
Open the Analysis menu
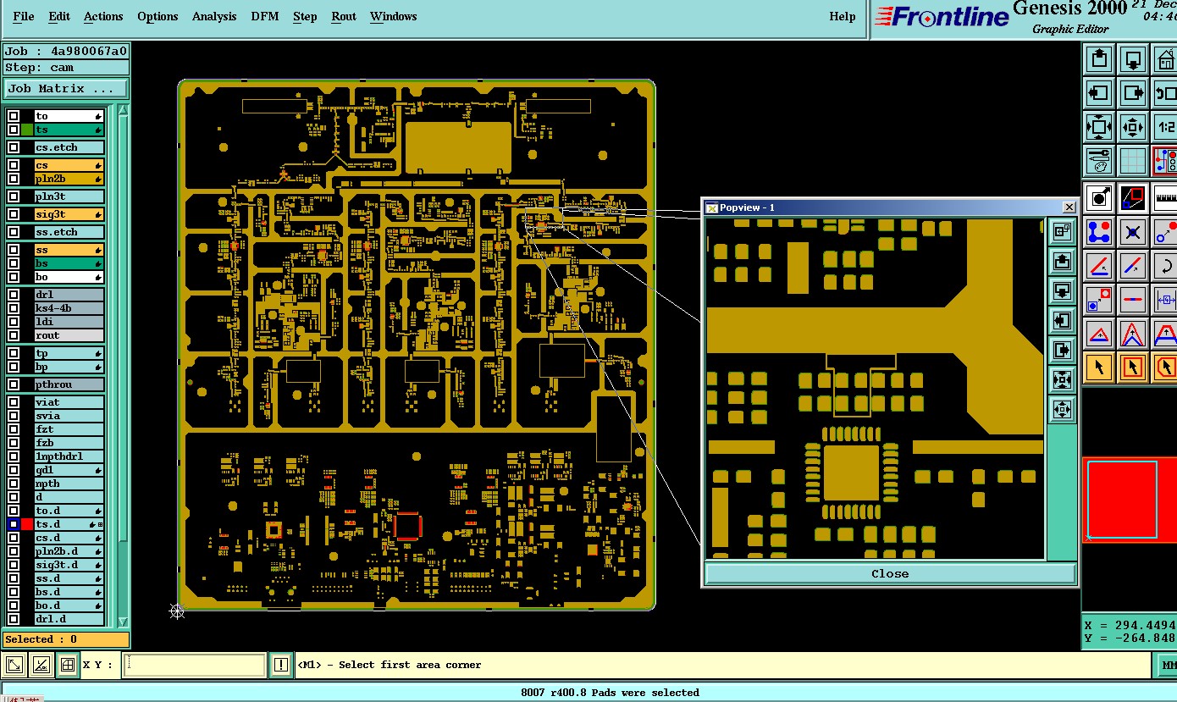click(214, 16)
